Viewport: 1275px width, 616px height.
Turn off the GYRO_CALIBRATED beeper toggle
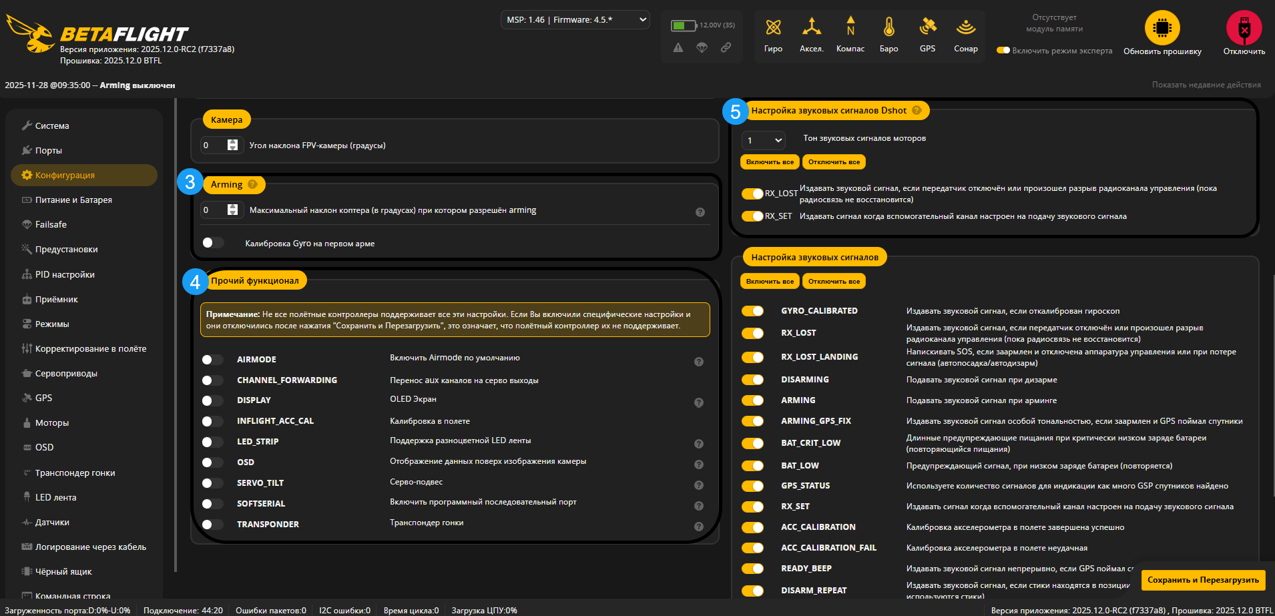click(752, 311)
